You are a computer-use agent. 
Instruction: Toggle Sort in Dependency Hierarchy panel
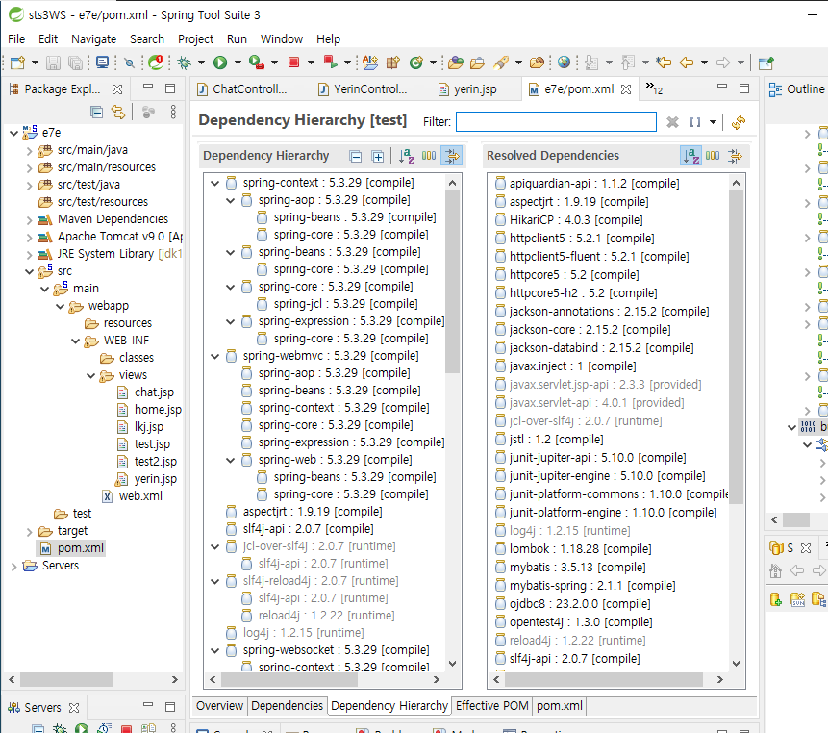pos(407,156)
